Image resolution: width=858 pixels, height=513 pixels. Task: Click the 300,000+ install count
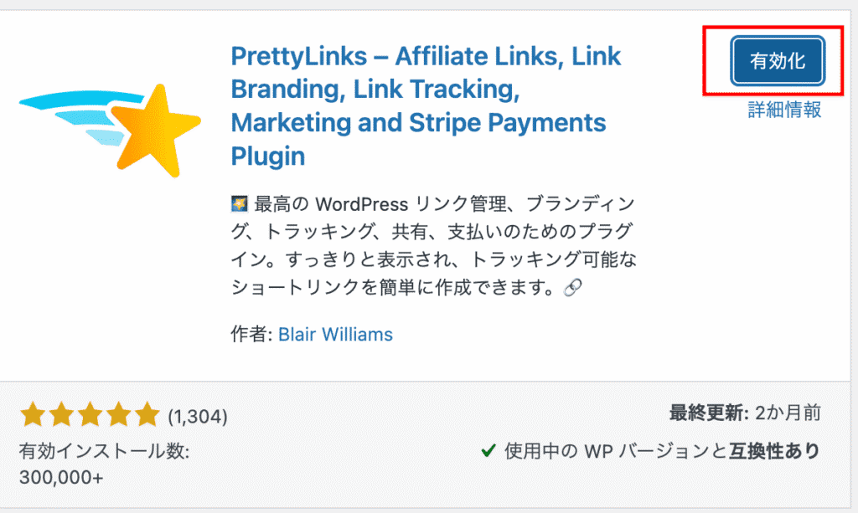pos(61,480)
